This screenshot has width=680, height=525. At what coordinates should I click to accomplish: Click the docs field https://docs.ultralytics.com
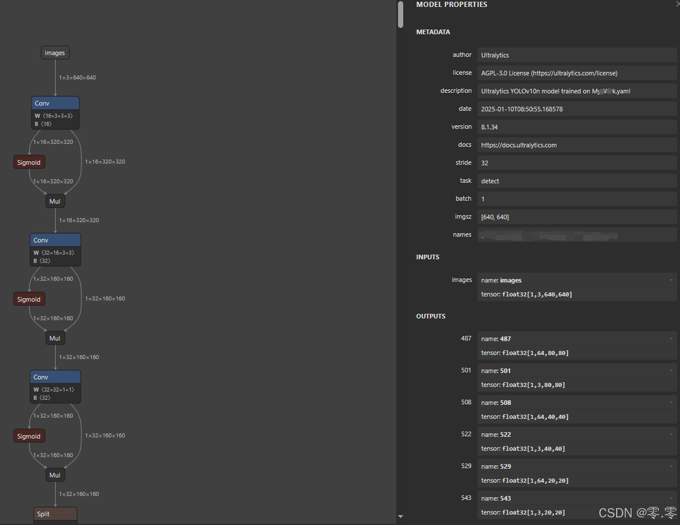(x=577, y=145)
